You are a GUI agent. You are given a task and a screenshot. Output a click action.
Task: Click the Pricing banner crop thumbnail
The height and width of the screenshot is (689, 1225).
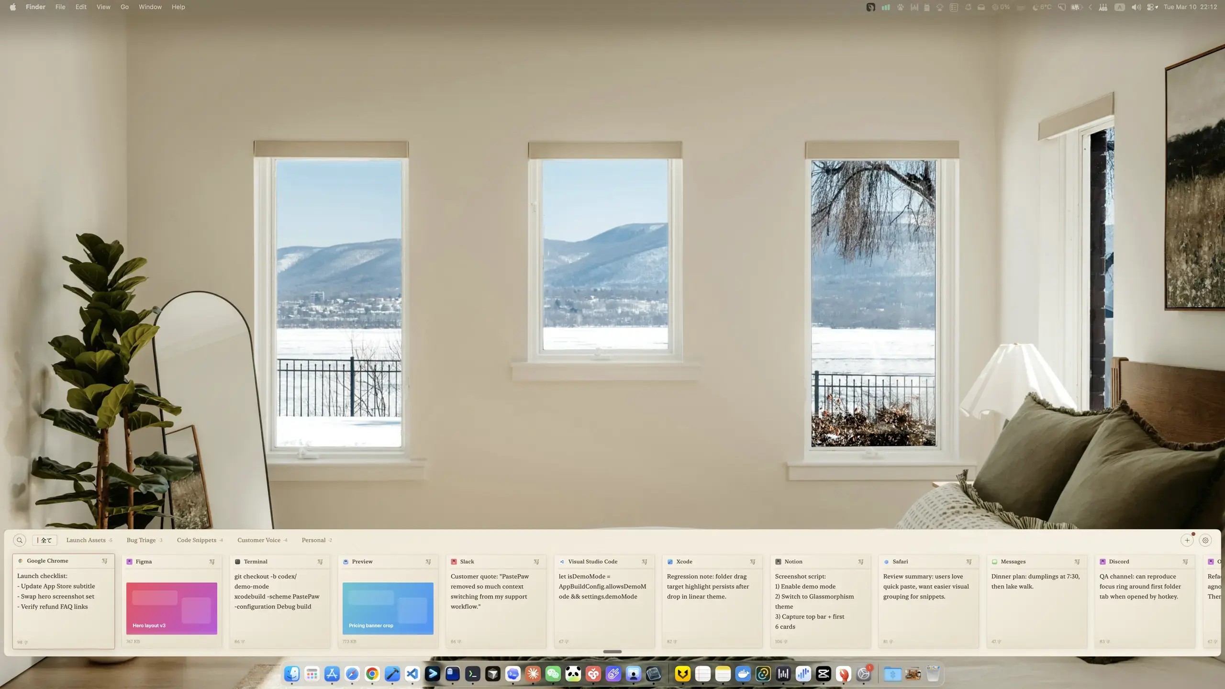pyautogui.click(x=388, y=608)
